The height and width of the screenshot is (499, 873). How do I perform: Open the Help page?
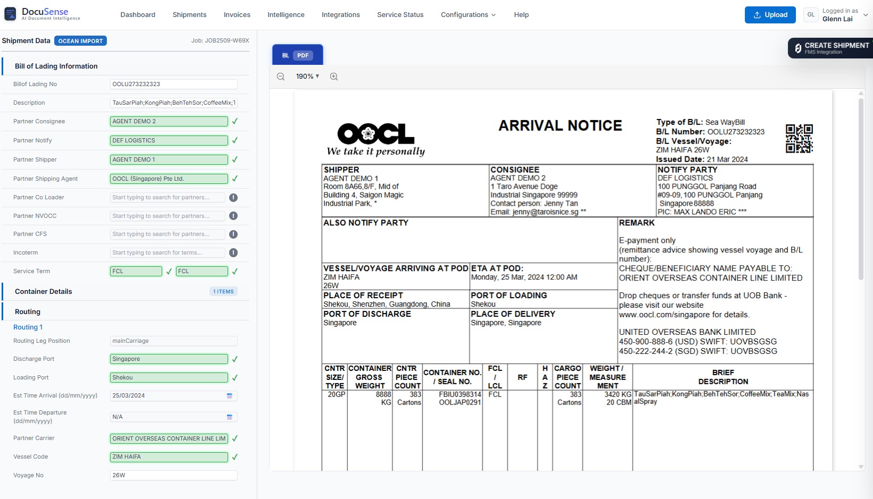pos(522,15)
